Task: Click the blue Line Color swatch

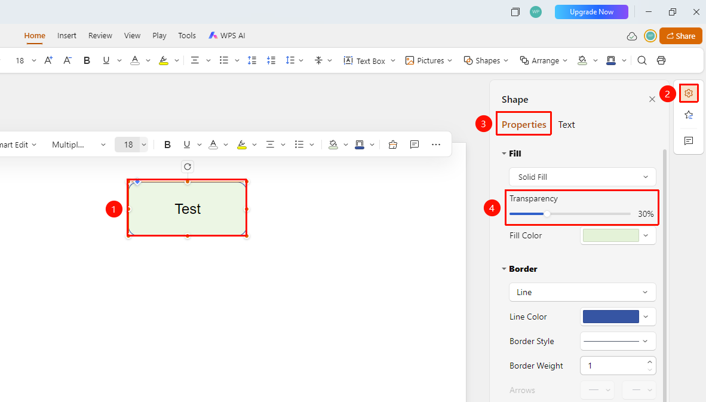Action: [x=610, y=317]
